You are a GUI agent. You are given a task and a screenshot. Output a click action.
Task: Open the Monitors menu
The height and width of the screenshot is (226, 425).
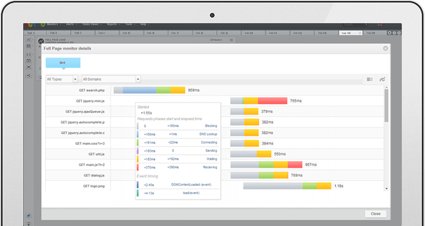[53, 24]
